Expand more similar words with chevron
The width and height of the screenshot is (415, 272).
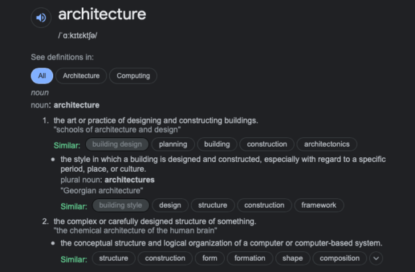pos(376,258)
